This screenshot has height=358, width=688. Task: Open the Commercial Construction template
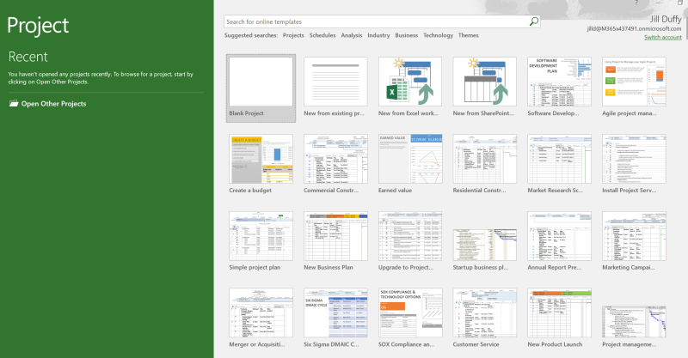tap(335, 159)
